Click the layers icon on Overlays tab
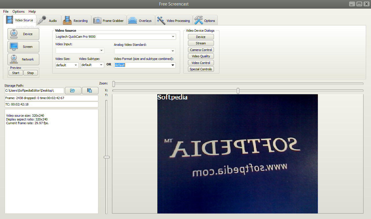The height and width of the screenshot is (219, 371). (x=133, y=20)
